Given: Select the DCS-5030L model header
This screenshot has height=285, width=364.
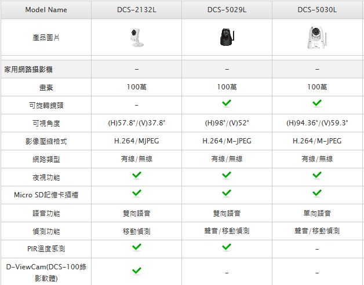Looking at the screenshot, I should tap(317, 10).
